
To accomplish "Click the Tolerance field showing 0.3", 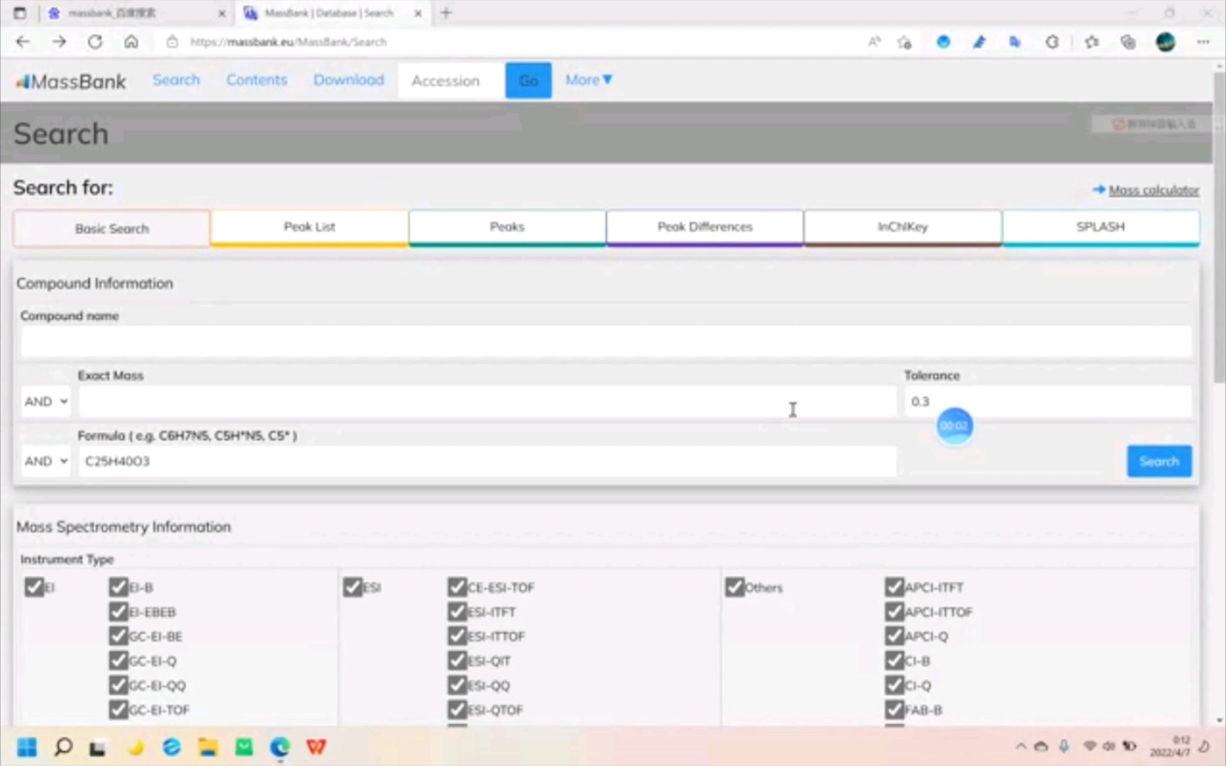I will [1048, 401].
